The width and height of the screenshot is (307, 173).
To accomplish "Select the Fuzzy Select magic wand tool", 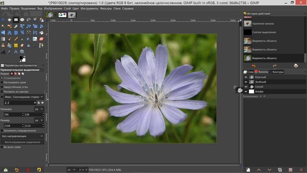I will click(x=3, y=26).
